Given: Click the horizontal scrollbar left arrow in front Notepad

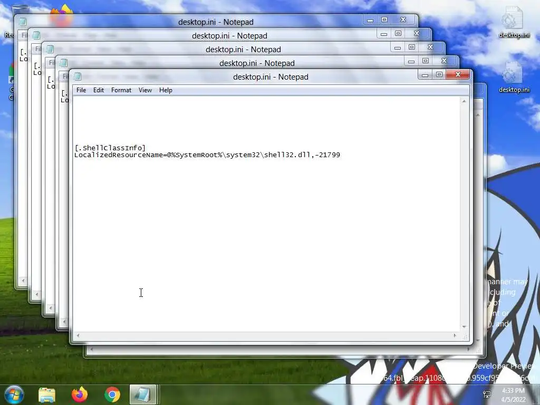Looking at the screenshot, I should pos(78,335).
